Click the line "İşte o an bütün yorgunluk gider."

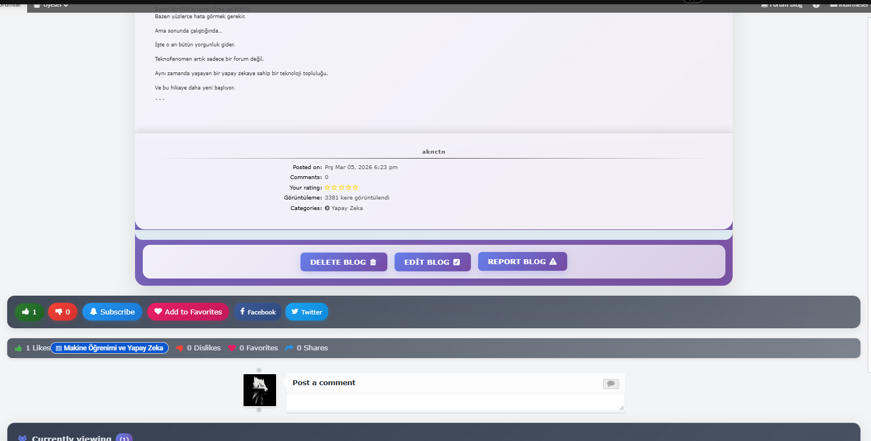[195, 45]
